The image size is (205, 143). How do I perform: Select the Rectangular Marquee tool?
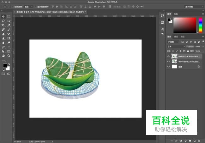coord(9,16)
